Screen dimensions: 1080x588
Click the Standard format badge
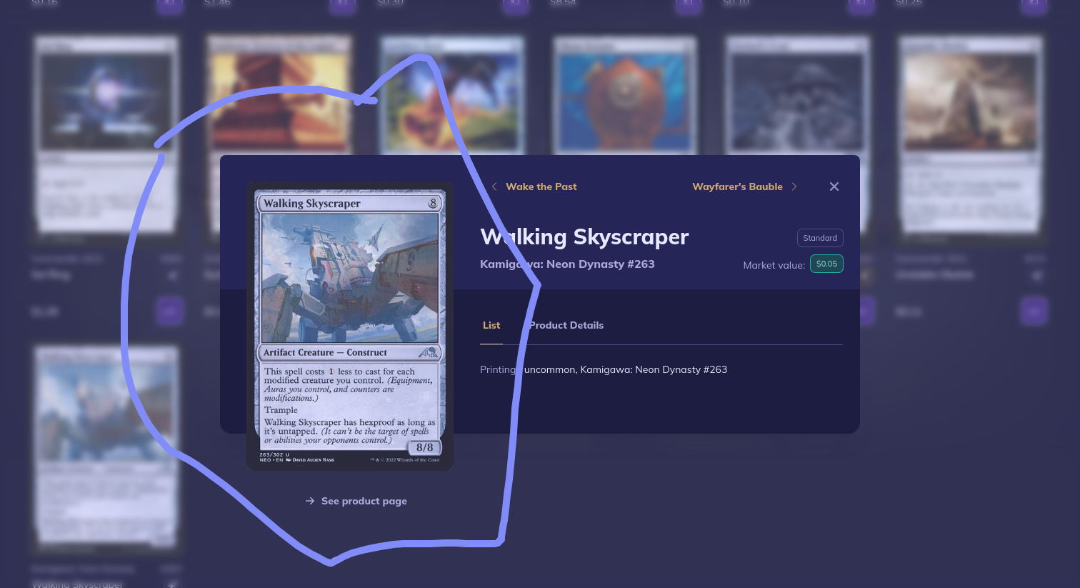(x=820, y=238)
